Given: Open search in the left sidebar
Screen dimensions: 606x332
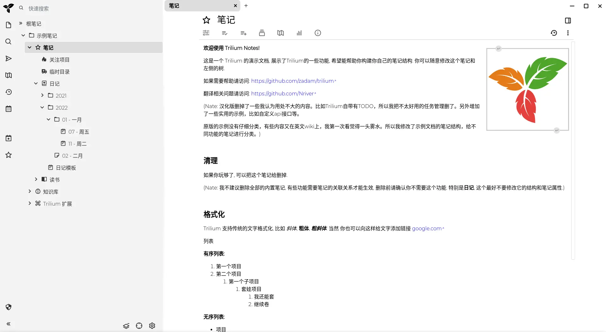Looking at the screenshot, I should click(x=9, y=41).
